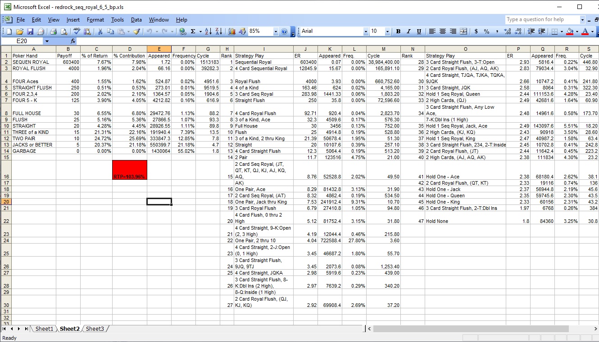599x342 pixels.
Task: Open the Insert menu
Action: pyautogui.click(x=73, y=20)
